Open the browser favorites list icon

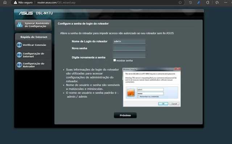[217, 3]
